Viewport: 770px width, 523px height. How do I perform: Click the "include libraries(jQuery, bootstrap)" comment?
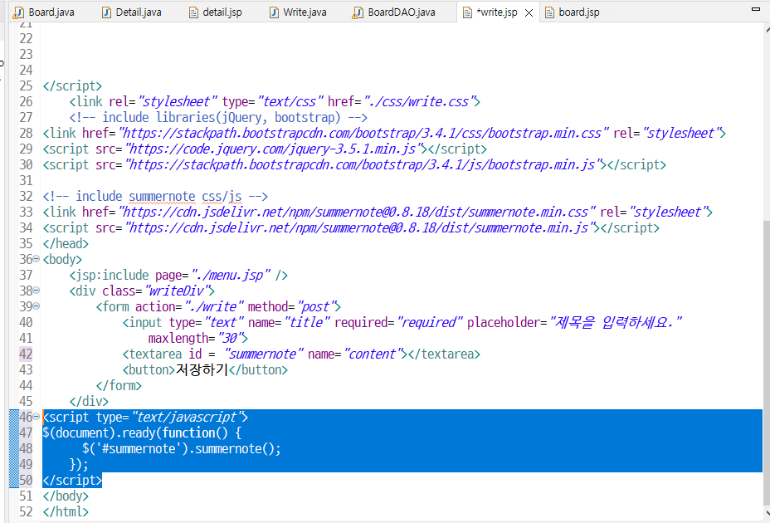coord(218,118)
